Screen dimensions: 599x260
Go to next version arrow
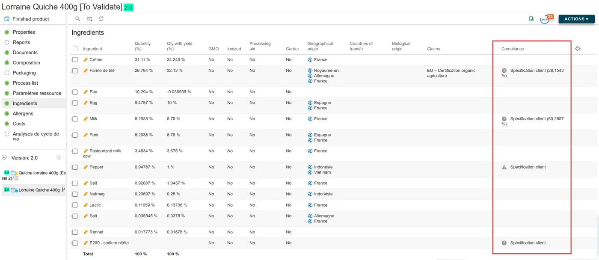click(59, 157)
